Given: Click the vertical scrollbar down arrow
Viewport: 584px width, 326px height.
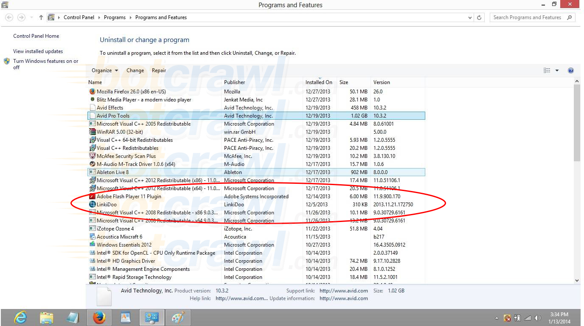Looking at the screenshot, I should click(x=576, y=280).
